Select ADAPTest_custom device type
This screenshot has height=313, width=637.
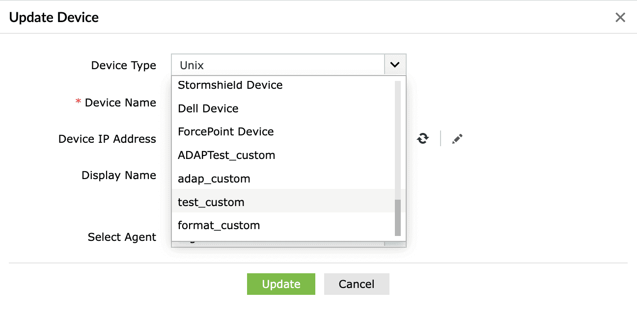click(x=226, y=155)
